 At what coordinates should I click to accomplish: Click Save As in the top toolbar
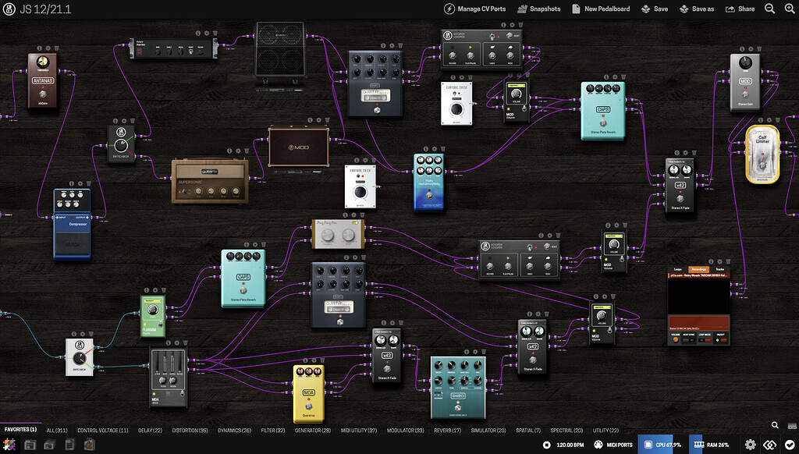point(697,9)
